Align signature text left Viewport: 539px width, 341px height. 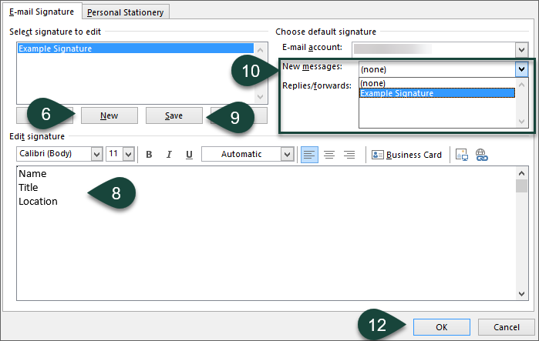click(308, 155)
